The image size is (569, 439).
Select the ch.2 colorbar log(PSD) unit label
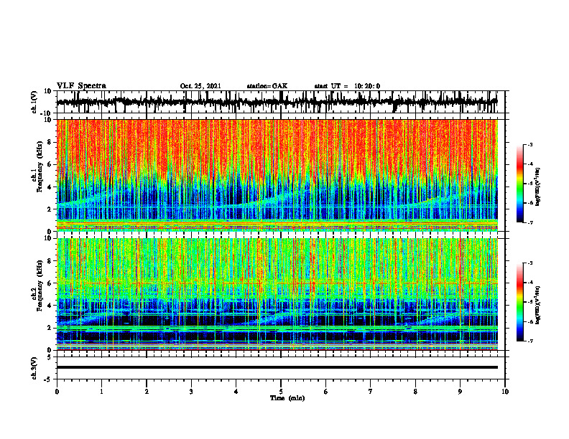538,305
